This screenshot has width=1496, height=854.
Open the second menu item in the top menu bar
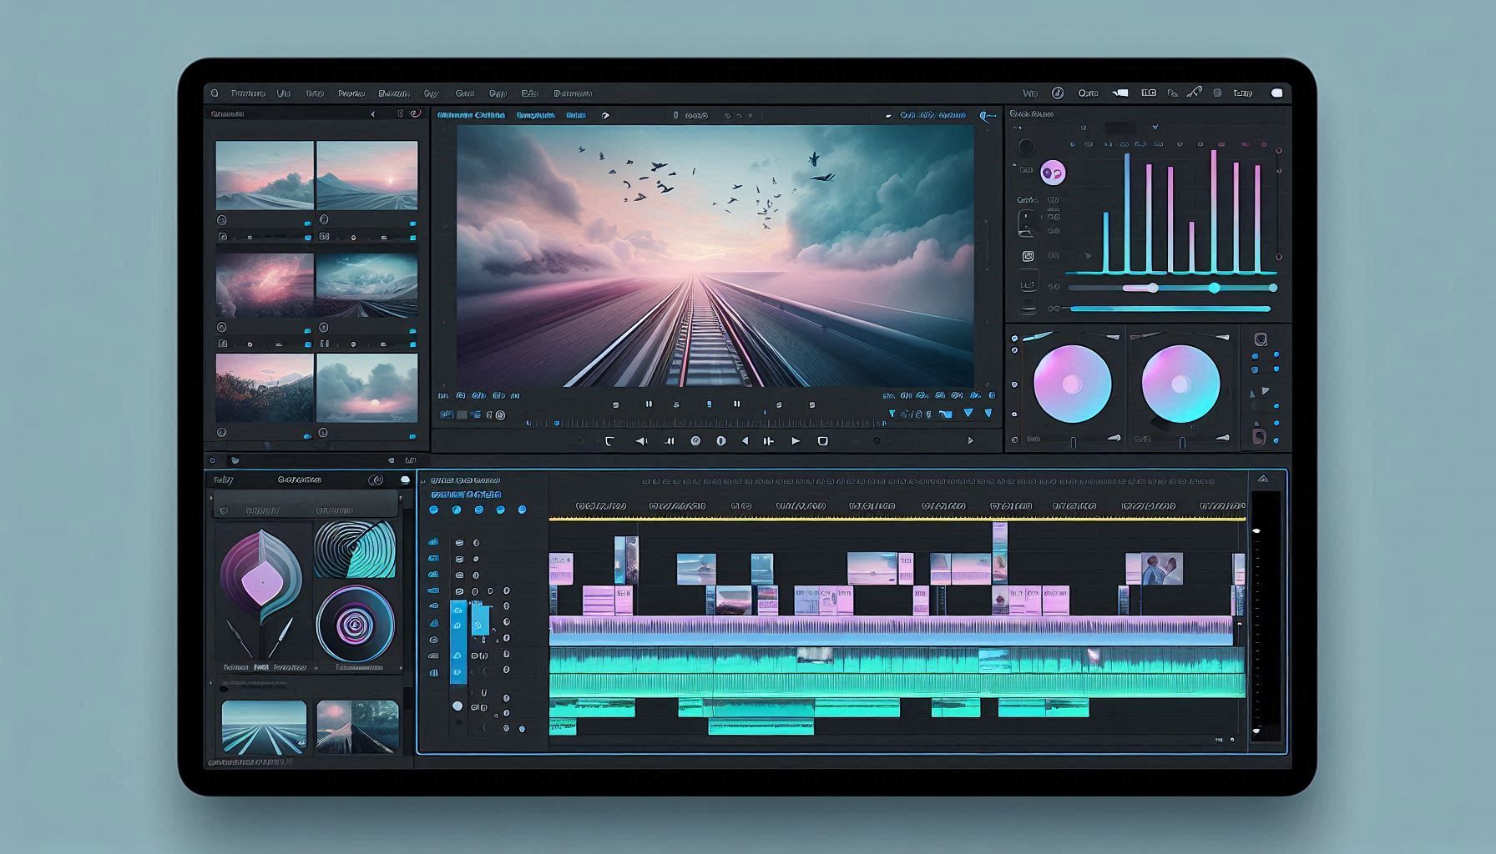(283, 93)
